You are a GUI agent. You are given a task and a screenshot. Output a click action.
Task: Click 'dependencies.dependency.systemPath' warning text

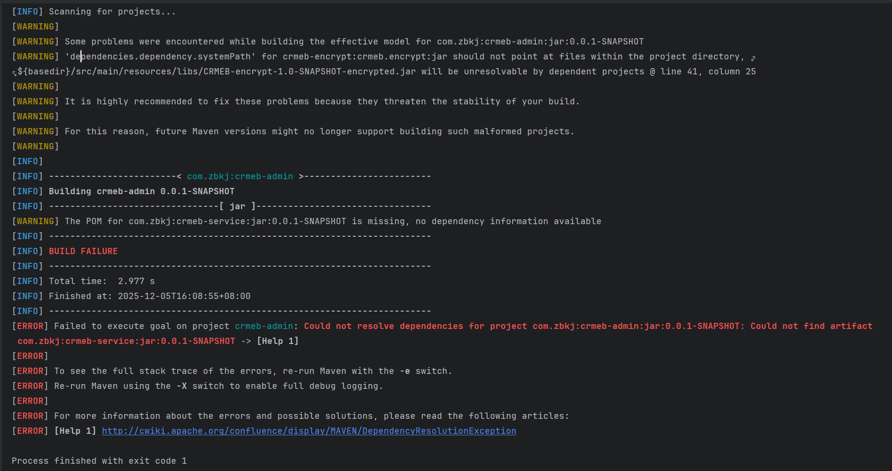point(160,57)
